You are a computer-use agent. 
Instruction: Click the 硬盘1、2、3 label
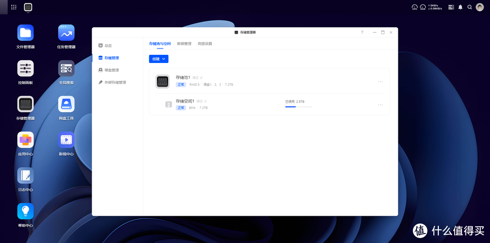tap(212, 85)
